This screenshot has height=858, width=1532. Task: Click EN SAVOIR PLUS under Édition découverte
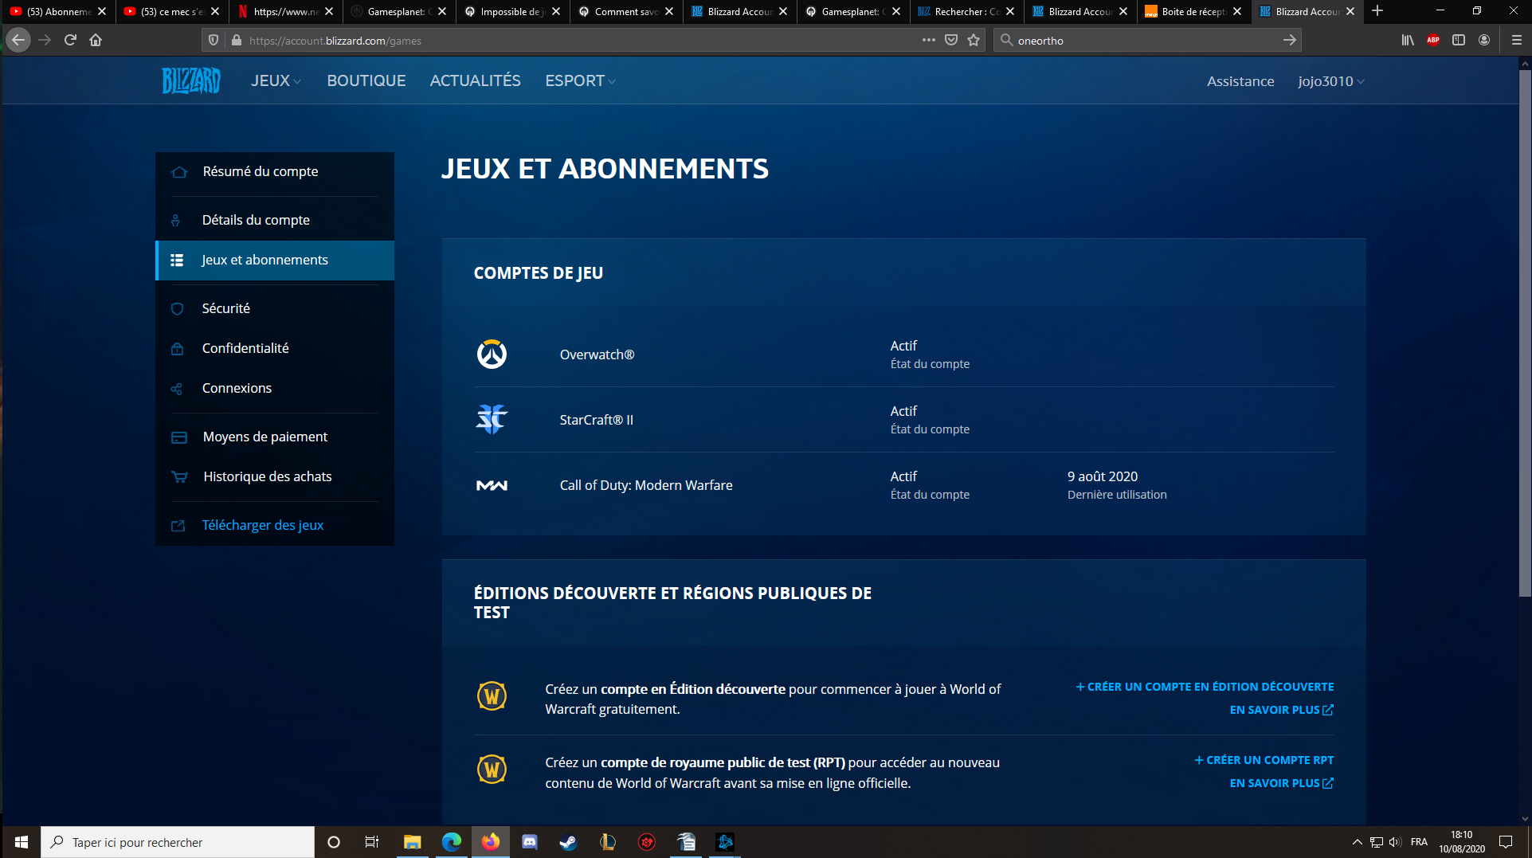[x=1282, y=710]
